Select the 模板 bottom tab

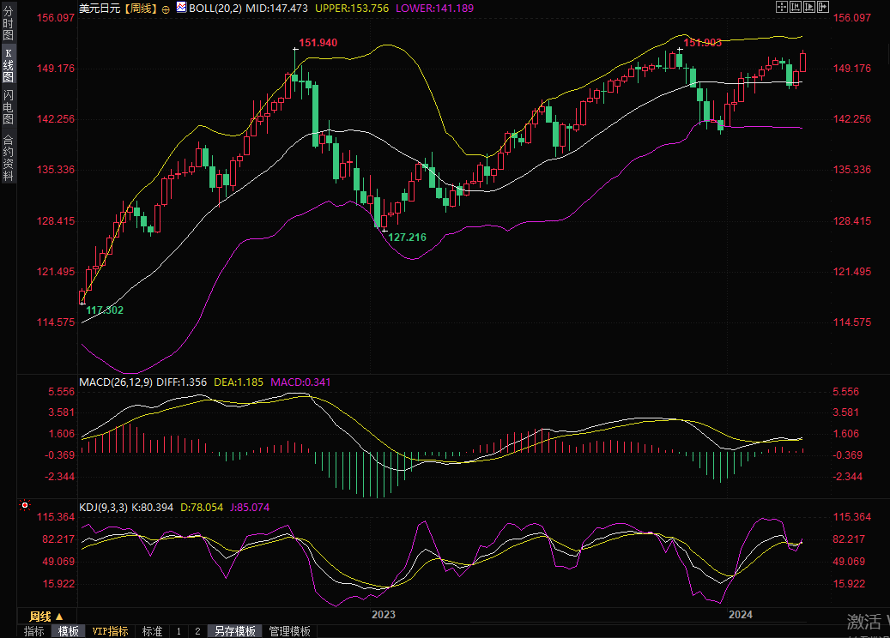tap(69, 631)
